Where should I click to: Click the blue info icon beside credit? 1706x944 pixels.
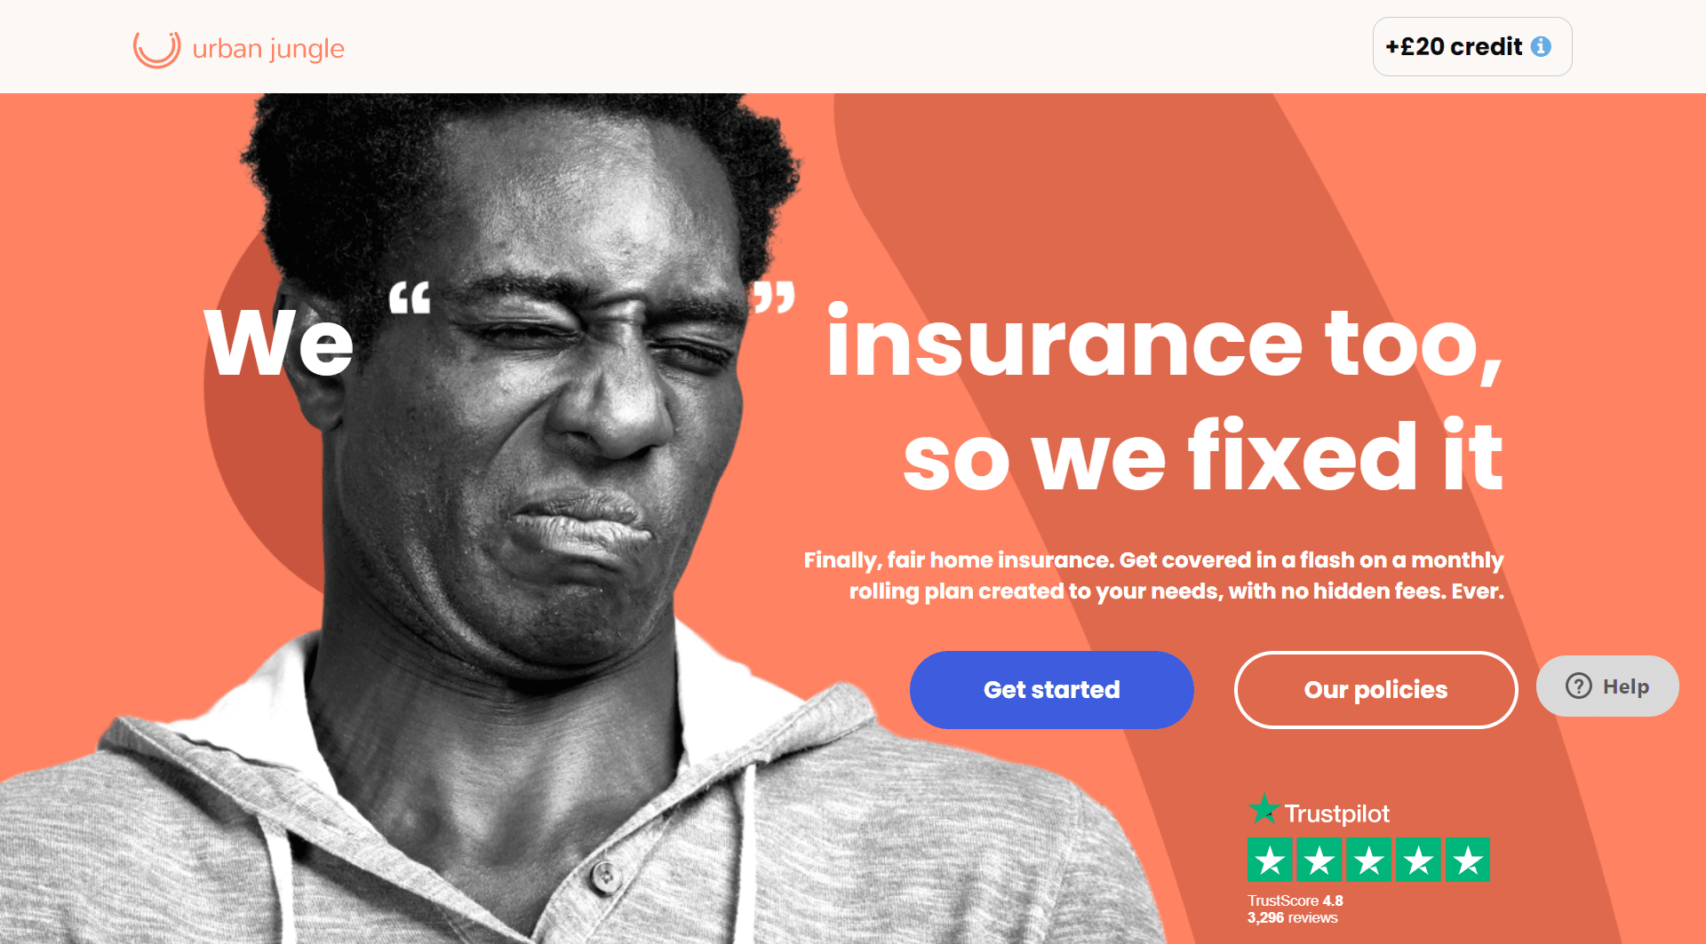(x=1542, y=46)
